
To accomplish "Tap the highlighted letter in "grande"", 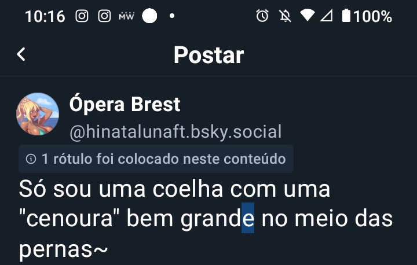I will pyautogui.click(x=248, y=219).
